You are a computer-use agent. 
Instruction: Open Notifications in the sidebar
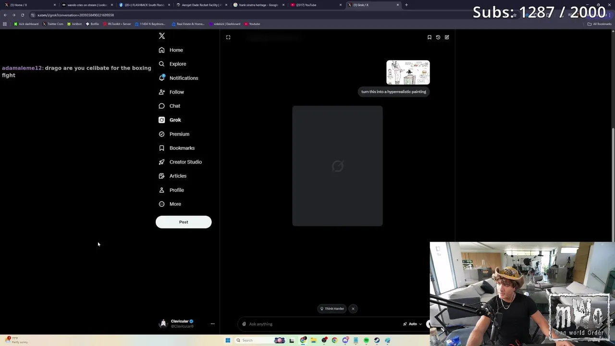[x=178, y=78]
